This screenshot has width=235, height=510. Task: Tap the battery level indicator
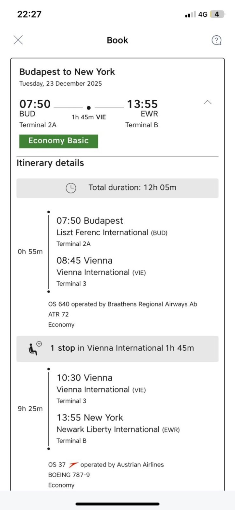(217, 14)
